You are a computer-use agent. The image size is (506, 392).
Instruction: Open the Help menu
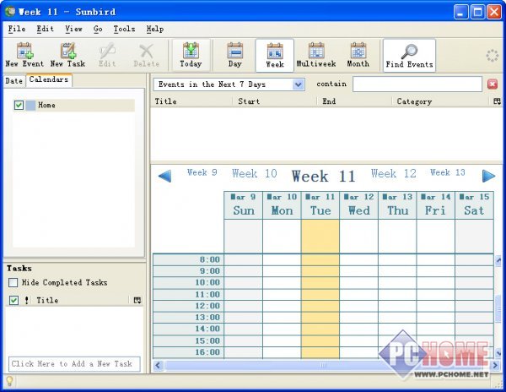click(x=155, y=29)
